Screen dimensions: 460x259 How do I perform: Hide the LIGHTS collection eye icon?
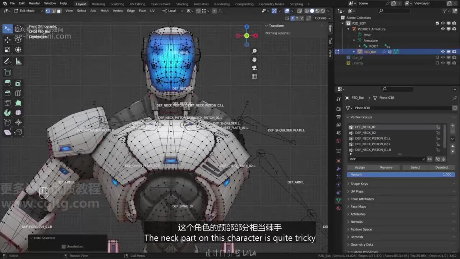click(x=443, y=63)
